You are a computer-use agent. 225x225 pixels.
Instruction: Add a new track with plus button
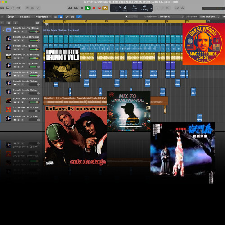click(2, 23)
